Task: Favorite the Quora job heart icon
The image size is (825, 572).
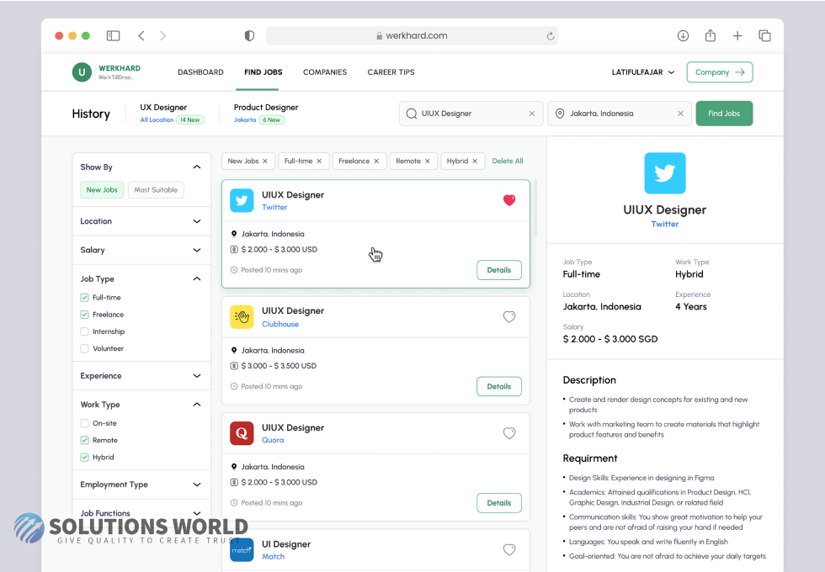Action: [509, 433]
